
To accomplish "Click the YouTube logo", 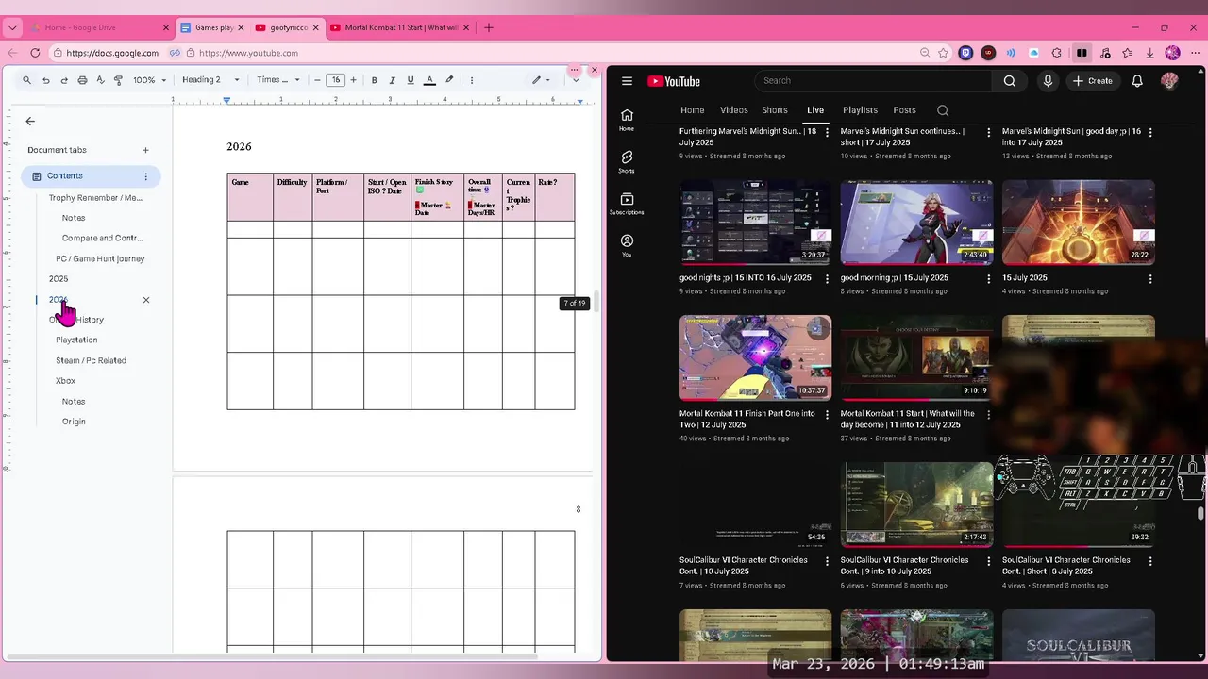I will coord(674,81).
